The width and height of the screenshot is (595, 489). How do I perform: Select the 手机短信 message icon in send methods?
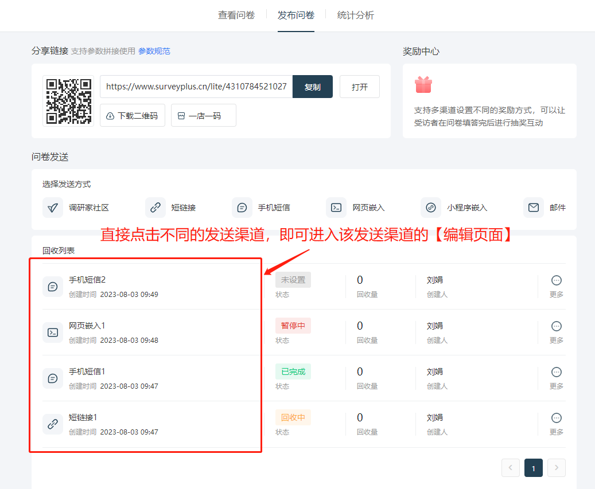pos(242,208)
